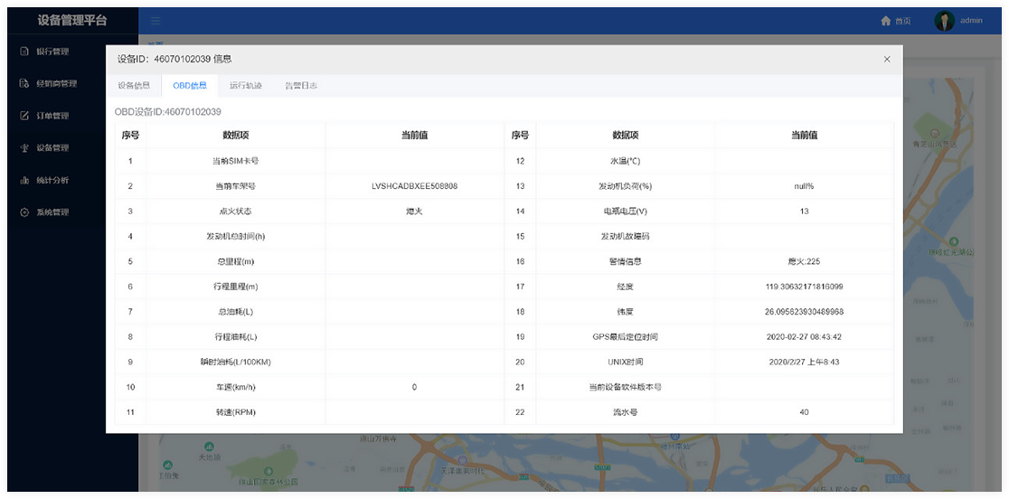The width and height of the screenshot is (1009, 499).
Task: Click the 银行管理 sidebar icon
Action: 24,52
